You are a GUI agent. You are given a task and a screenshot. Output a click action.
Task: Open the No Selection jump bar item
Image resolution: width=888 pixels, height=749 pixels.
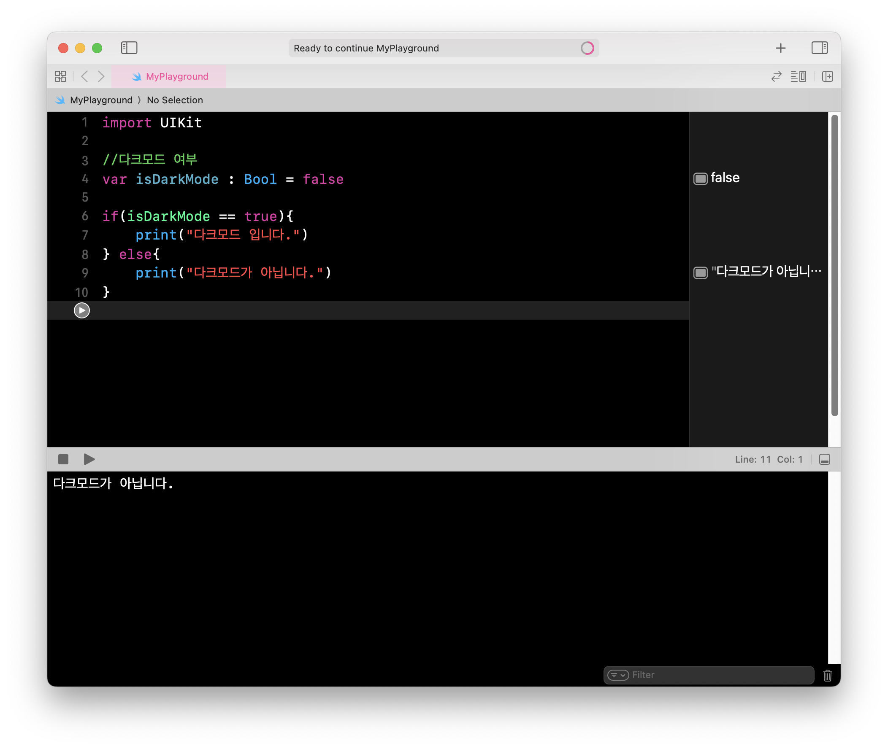[x=175, y=100]
